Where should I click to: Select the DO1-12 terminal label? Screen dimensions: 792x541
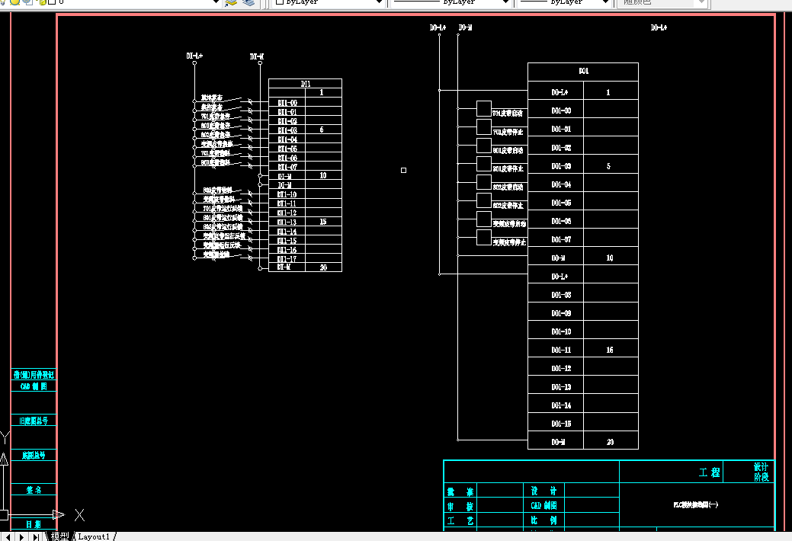coord(561,369)
